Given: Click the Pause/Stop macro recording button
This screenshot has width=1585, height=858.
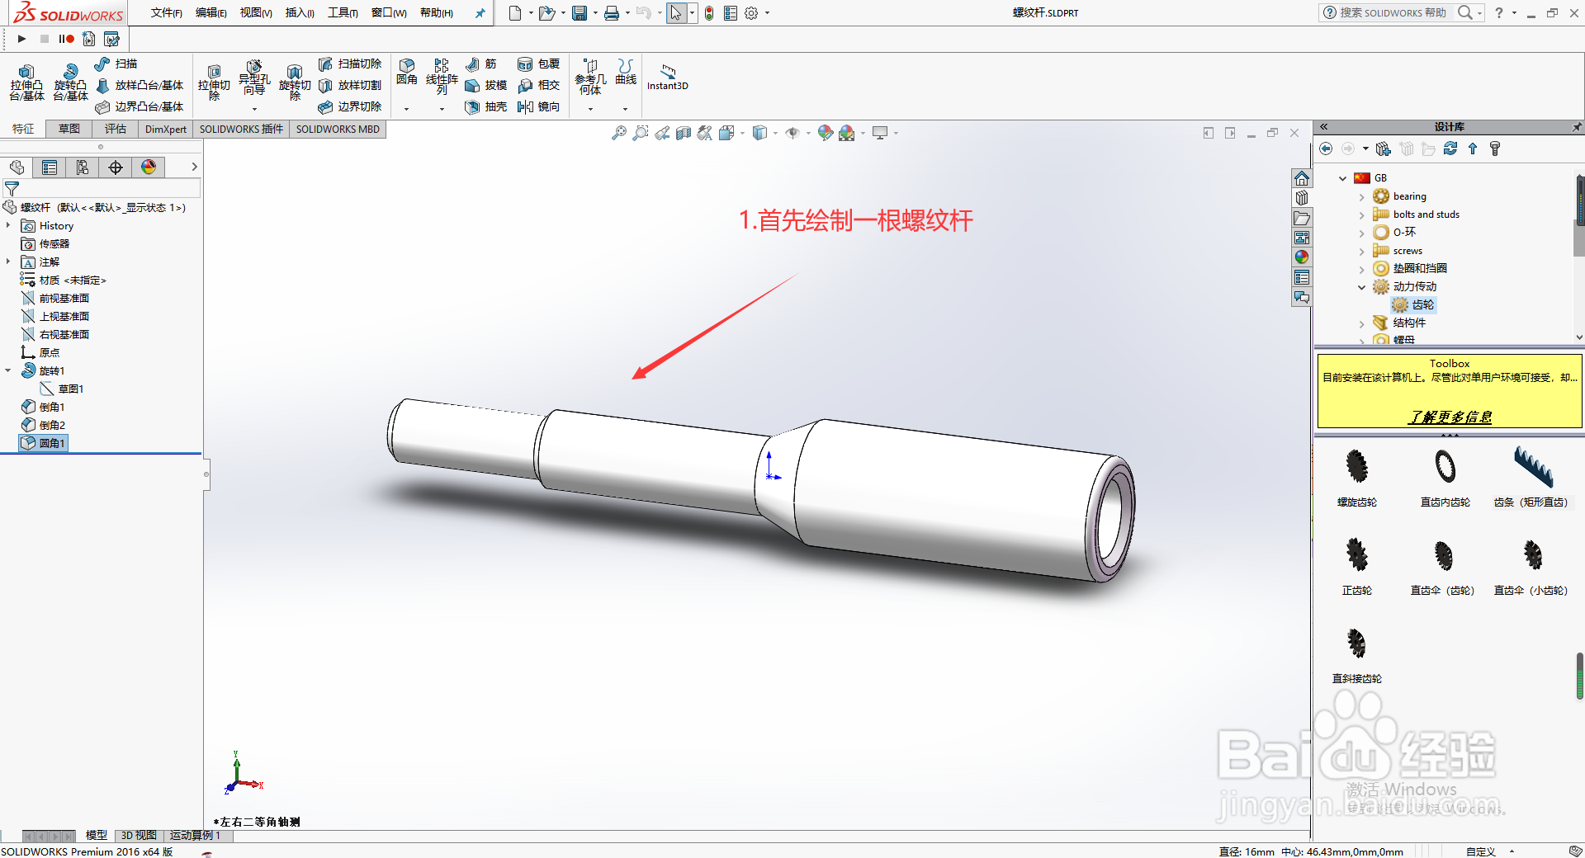Looking at the screenshot, I should coord(67,39).
